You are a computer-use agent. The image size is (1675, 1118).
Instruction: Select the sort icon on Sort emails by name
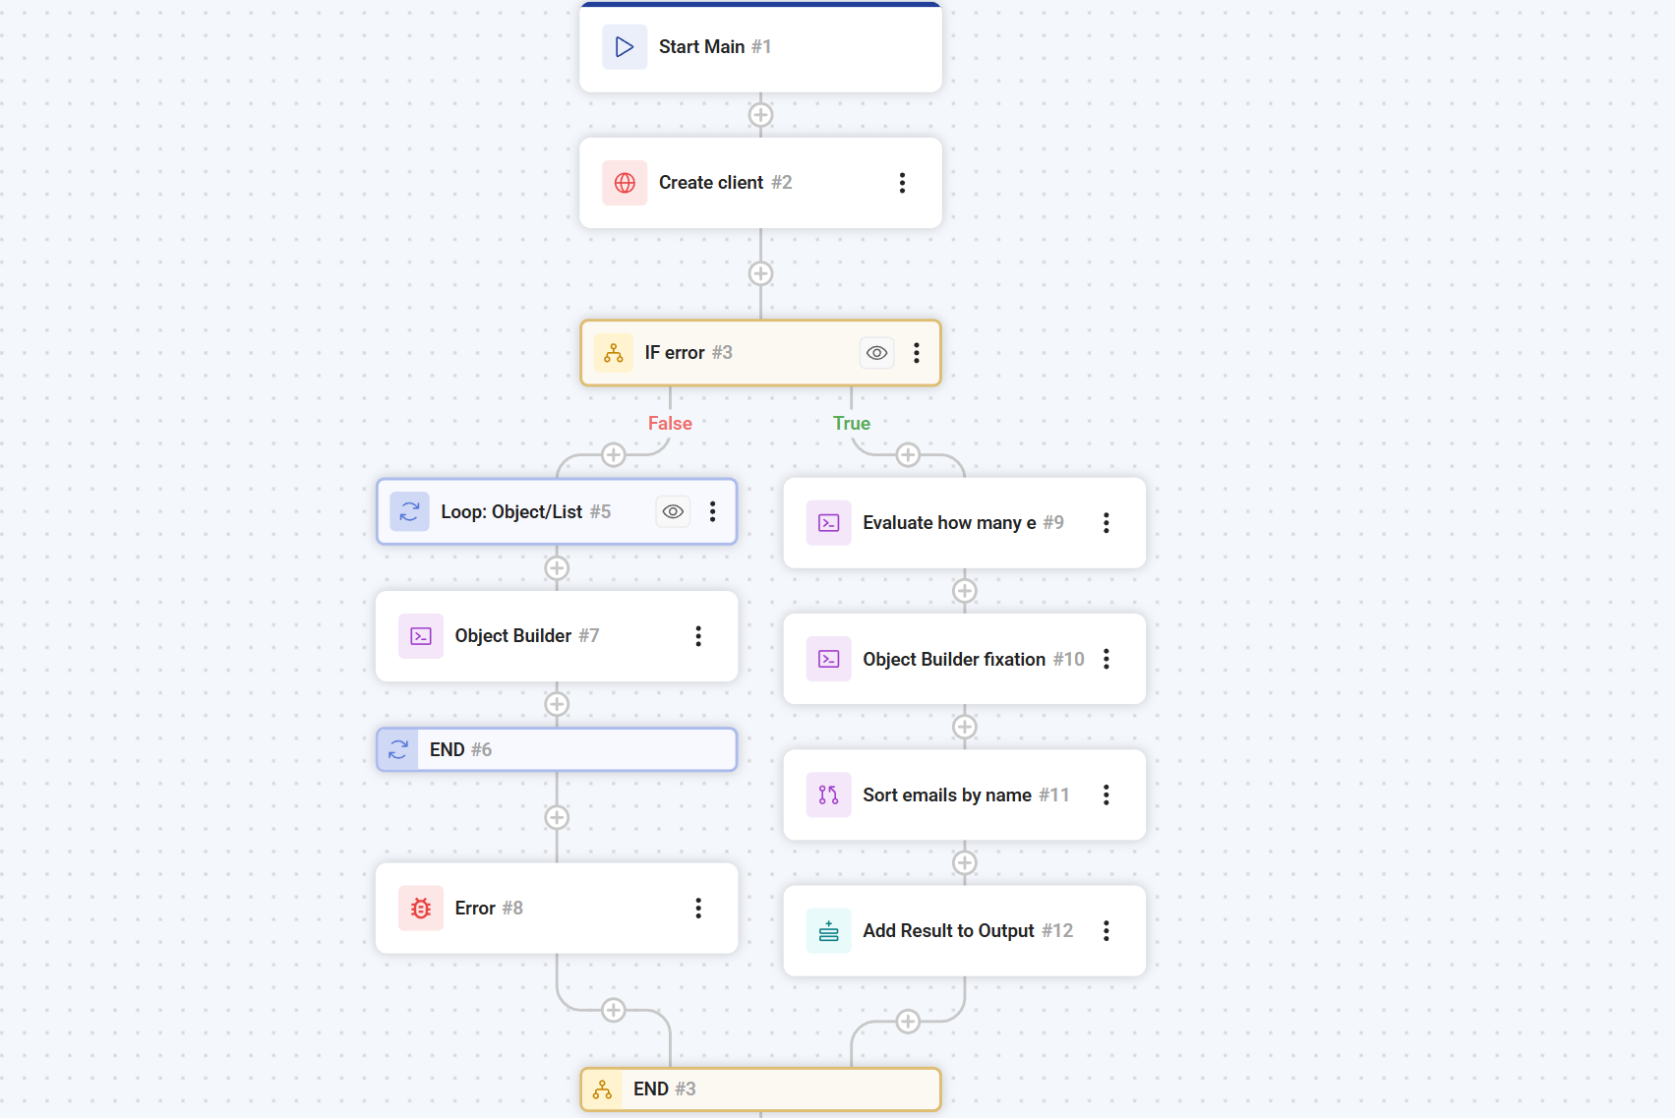point(828,794)
